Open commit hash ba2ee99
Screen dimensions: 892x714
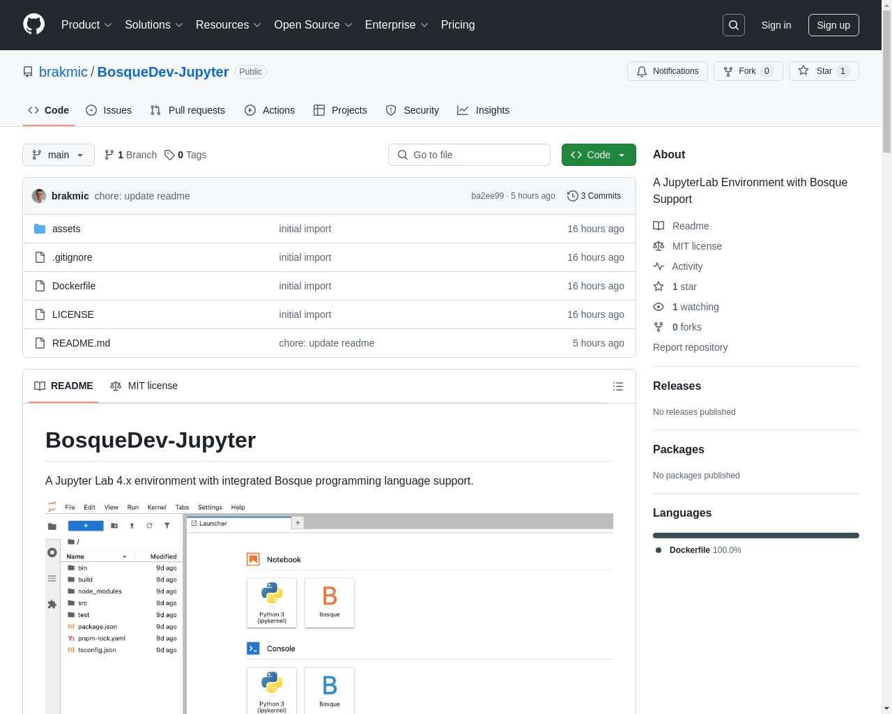(x=487, y=196)
